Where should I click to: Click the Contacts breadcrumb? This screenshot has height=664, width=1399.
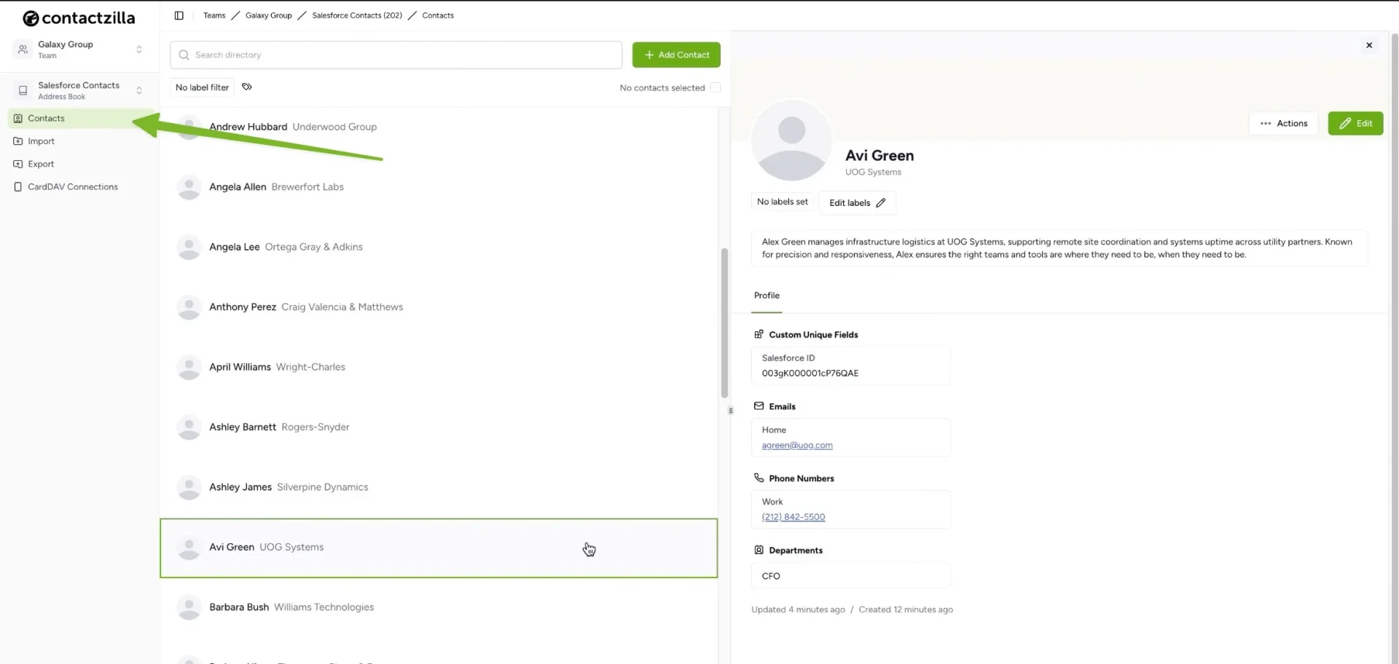[438, 15]
